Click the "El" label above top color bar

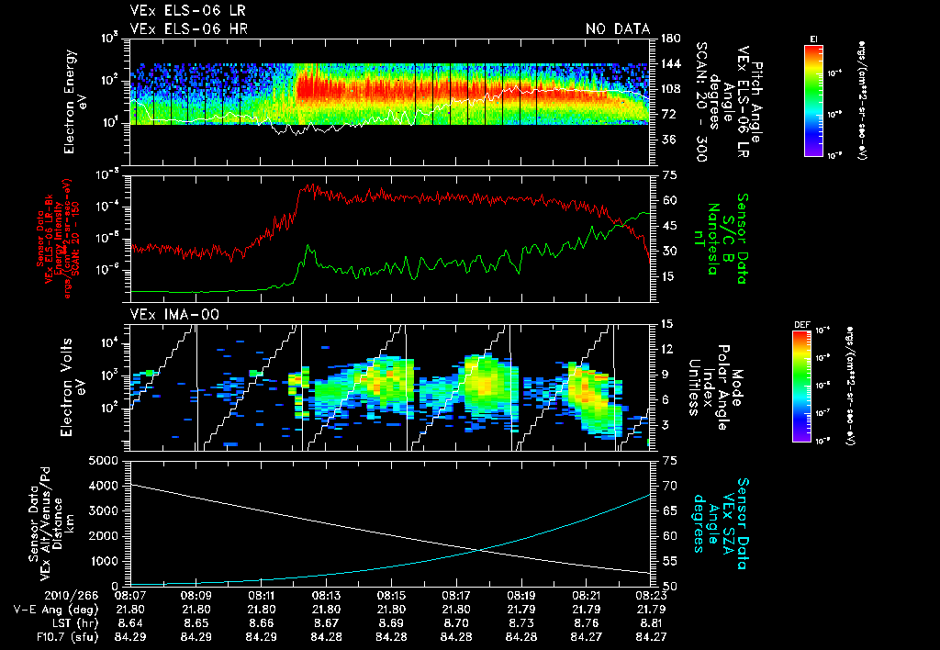pyautogui.click(x=813, y=39)
